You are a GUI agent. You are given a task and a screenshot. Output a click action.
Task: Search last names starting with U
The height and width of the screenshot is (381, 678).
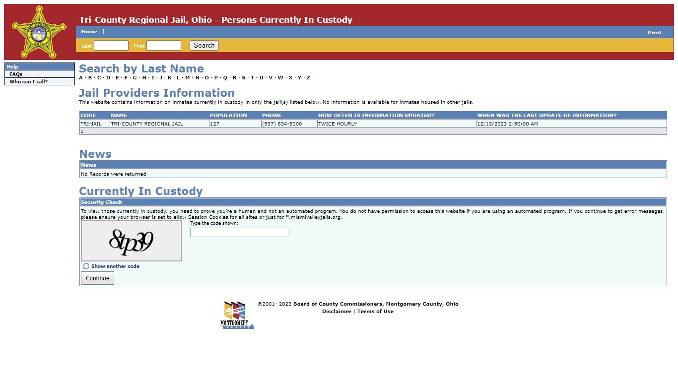261,78
